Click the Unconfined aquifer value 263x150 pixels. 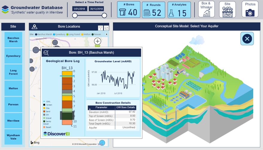click(x=129, y=127)
